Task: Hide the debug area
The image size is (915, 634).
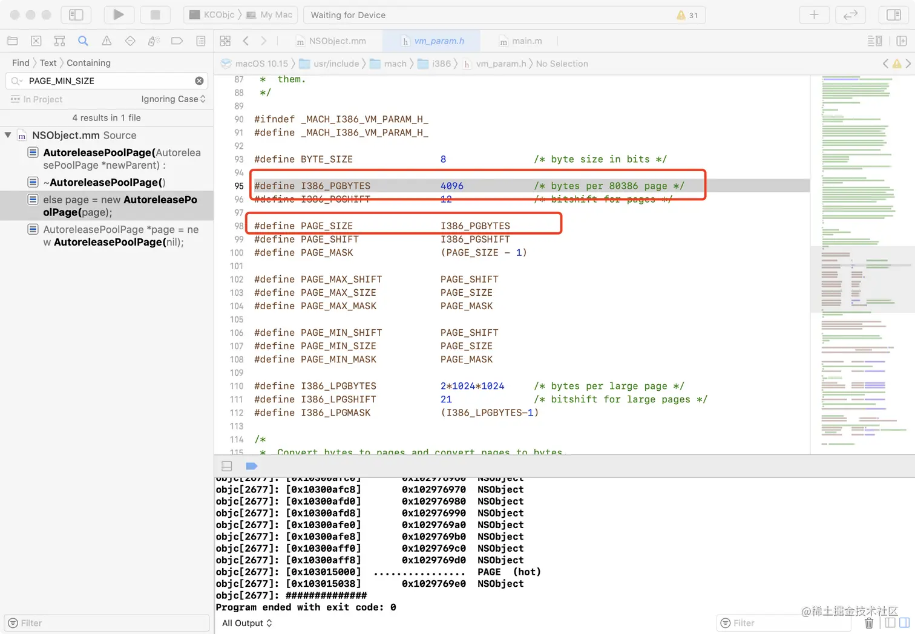Action: 227,466
